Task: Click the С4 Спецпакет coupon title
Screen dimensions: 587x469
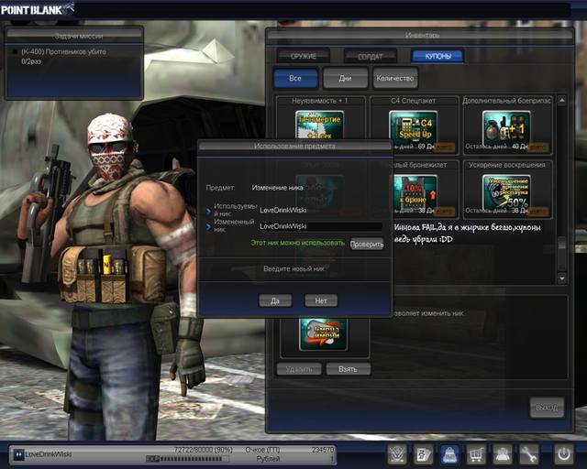Action: [x=413, y=101]
